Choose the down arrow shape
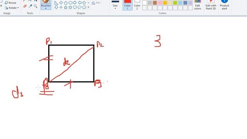Image resolution: width=247 pixels, height=139 pixels. pos(56,7)
